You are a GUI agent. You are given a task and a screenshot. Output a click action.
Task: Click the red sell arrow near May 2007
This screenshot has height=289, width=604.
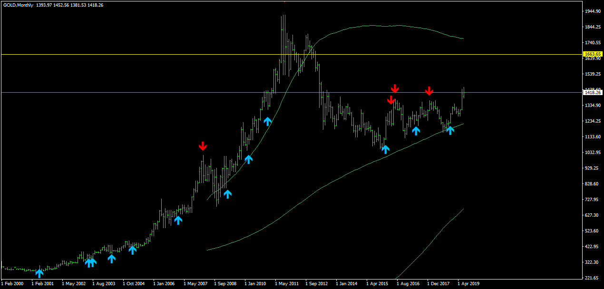coord(203,146)
